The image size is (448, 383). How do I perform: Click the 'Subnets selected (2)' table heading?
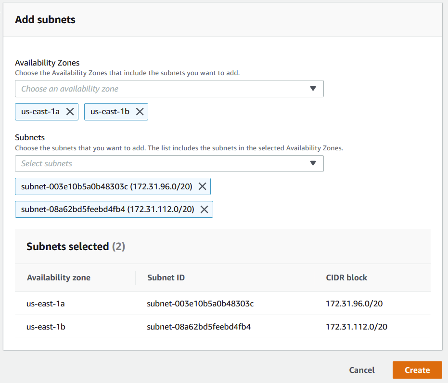click(x=76, y=247)
